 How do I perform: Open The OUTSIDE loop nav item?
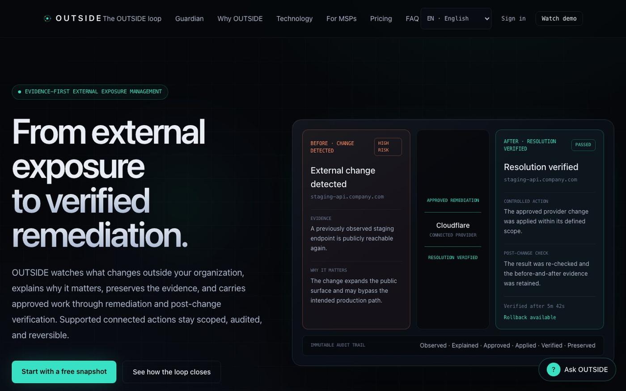coord(132,19)
